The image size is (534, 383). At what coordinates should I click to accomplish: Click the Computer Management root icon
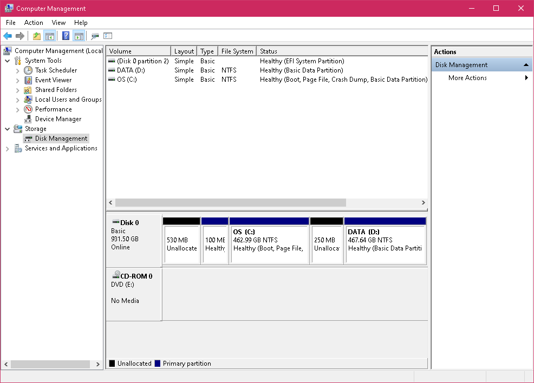pyautogui.click(x=8, y=51)
